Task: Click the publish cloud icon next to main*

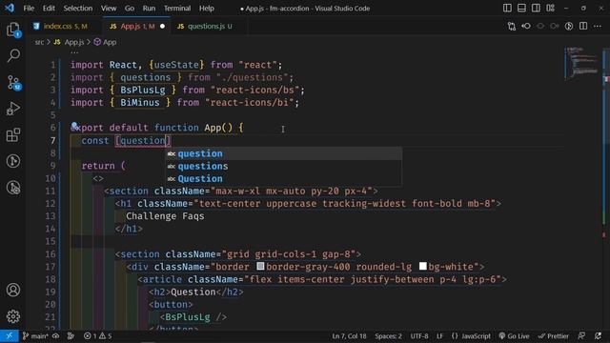Action: (x=56, y=336)
